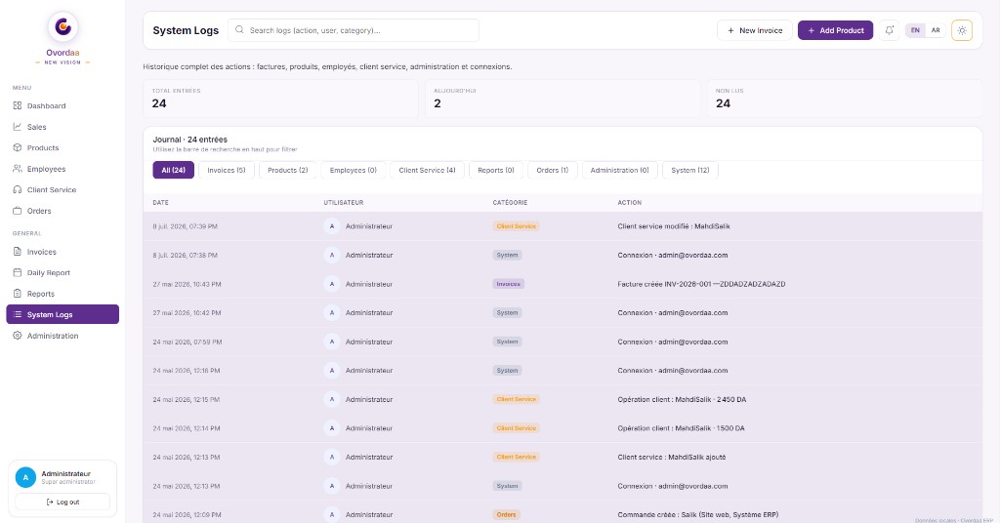The width and height of the screenshot is (1000, 523).
Task: Go to Sales in the sidebar
Action: click(62, 127)
